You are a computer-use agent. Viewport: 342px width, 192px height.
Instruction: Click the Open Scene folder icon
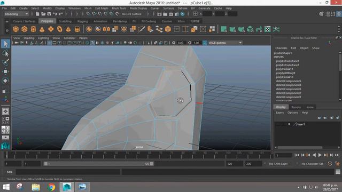tap(43, 14)
